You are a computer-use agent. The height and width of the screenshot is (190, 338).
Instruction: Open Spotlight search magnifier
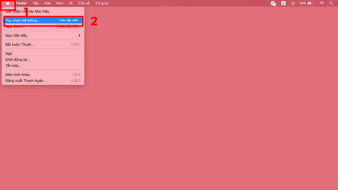(x=331, y=3)
